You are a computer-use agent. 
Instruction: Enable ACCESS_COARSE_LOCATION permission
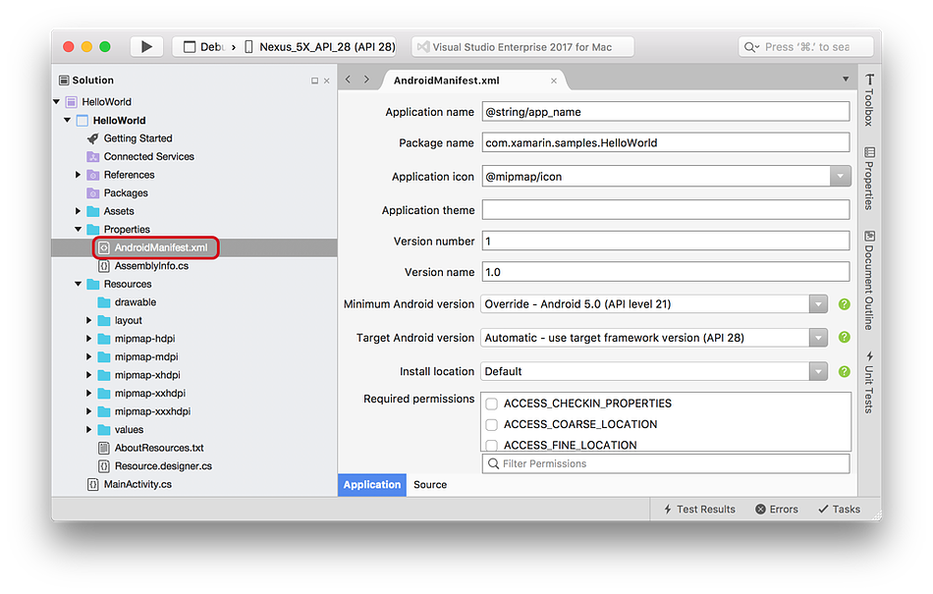click(491, 424)
